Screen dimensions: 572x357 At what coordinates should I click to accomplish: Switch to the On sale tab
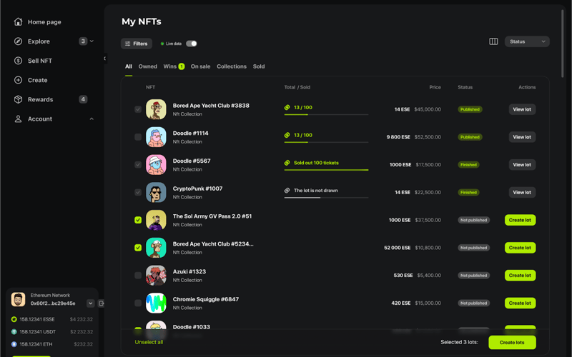pyautogui.click(x=200, y=66)
